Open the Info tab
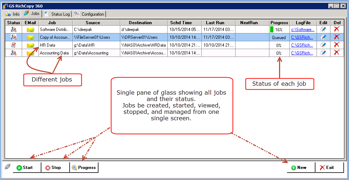 coord(12,14)
